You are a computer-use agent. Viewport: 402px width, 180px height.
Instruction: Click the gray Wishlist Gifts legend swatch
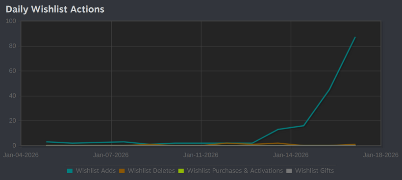coord(289,171)
